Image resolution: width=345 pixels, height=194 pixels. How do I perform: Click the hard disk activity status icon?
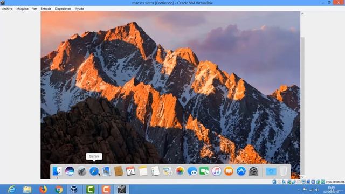(x=274, y=182)
